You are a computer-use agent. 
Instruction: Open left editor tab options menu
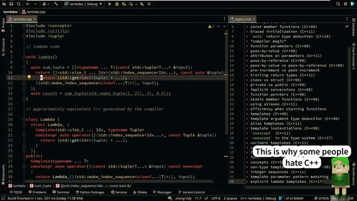click(224, 19)
